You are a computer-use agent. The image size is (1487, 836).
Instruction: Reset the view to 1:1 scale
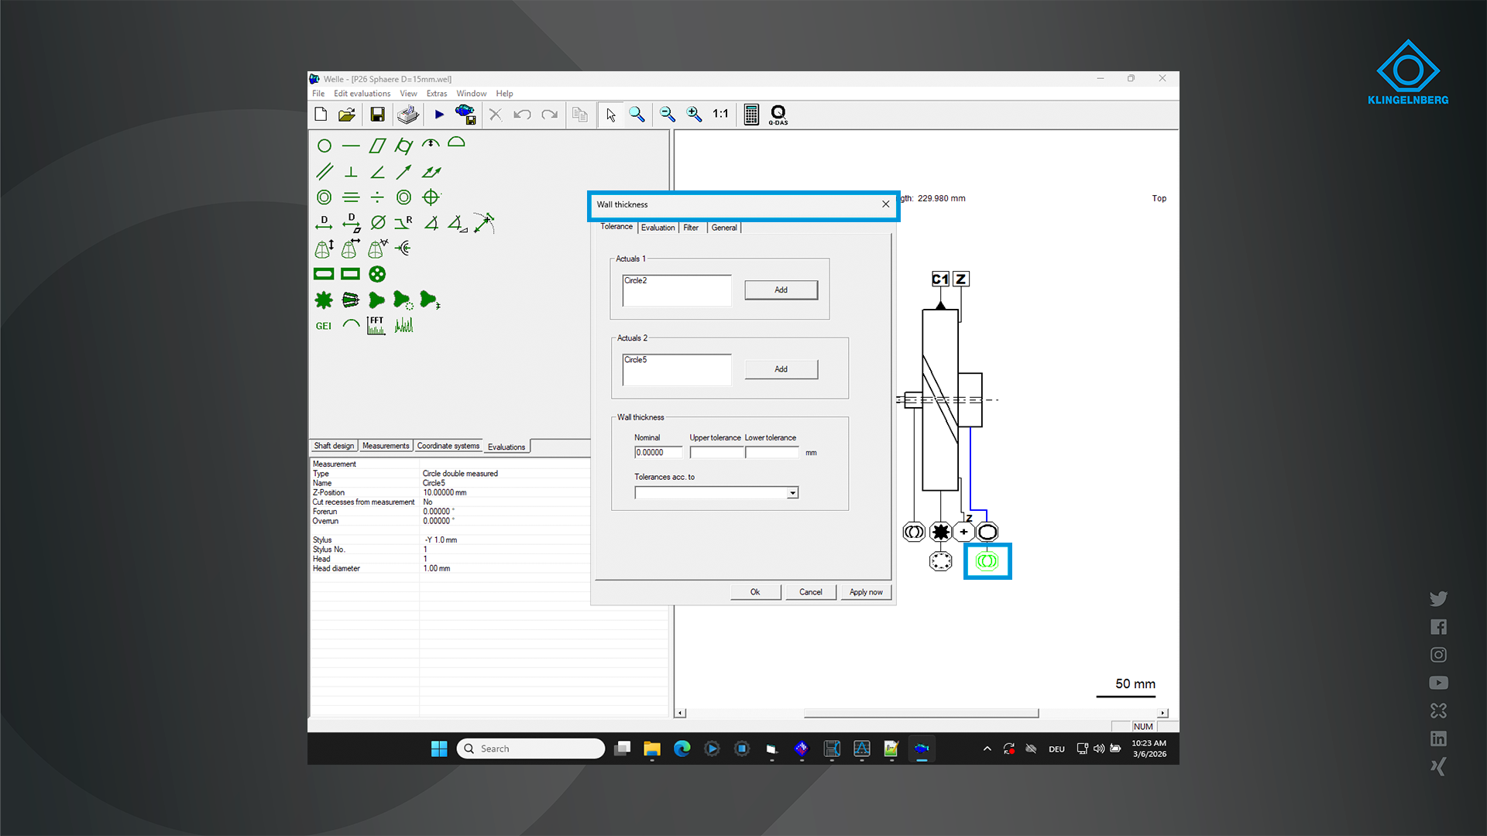pos(720,114)
